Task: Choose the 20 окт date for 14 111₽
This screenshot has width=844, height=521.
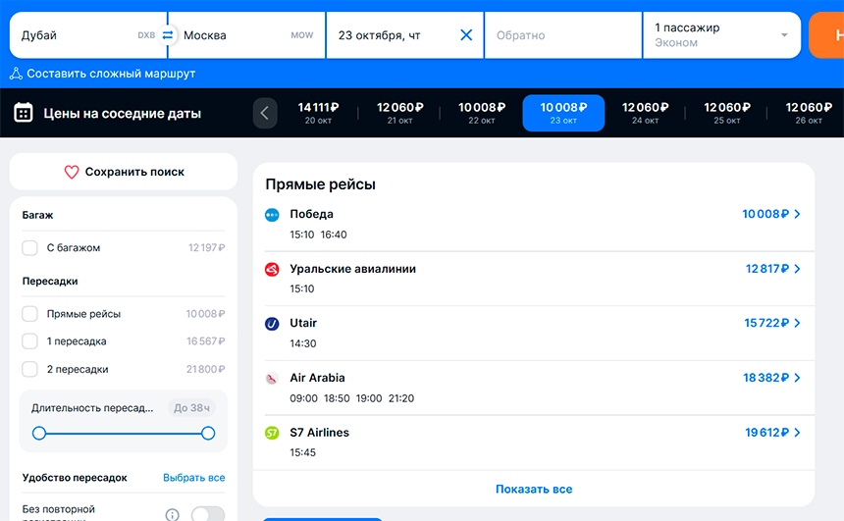Action: coord(318,113)
